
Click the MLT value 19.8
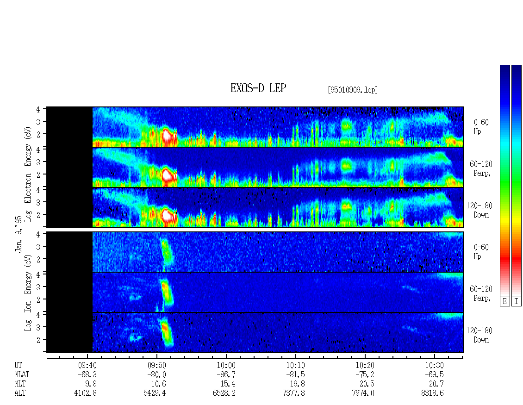(298, 384)
